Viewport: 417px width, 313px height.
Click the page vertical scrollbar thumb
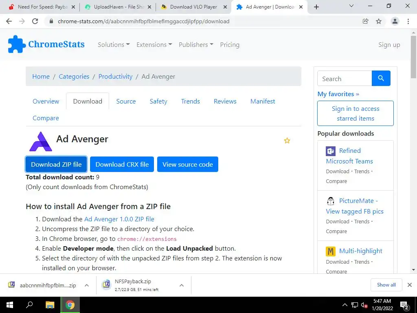(x=413, y=57)
